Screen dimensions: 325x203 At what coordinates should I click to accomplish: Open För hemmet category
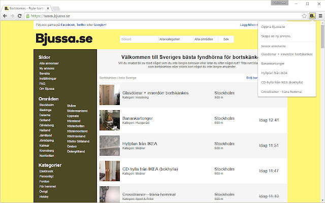click(x=48, y=187)
